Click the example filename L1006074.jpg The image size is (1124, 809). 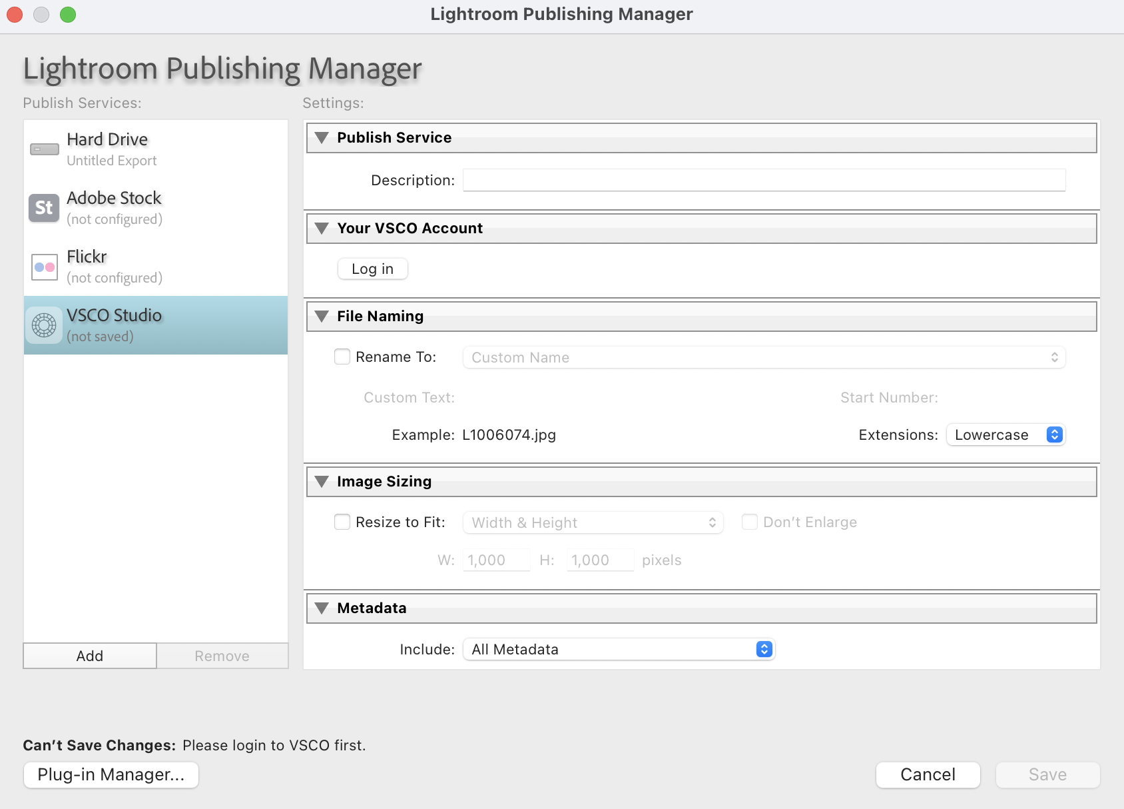(509, 435)
